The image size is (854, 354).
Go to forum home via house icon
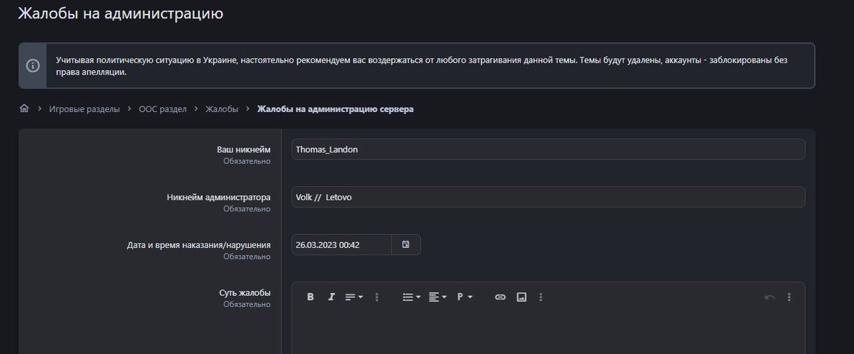pyautogui.click(x=25, y=109)
